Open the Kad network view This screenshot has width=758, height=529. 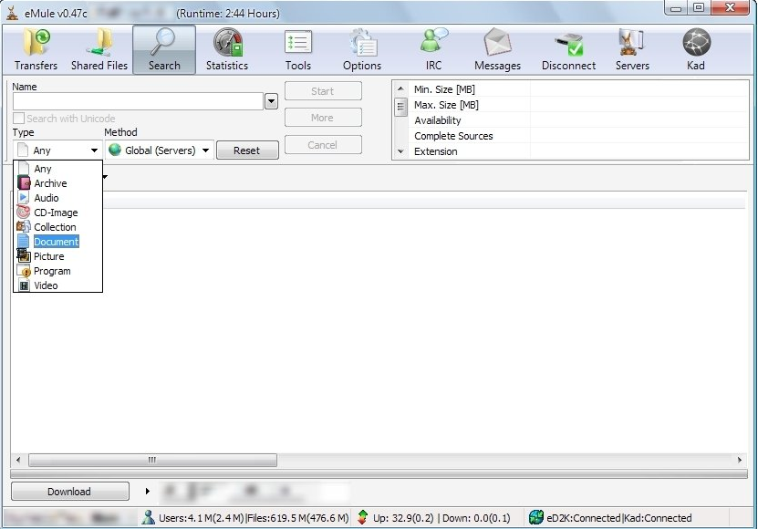click(x=696, y=50)
